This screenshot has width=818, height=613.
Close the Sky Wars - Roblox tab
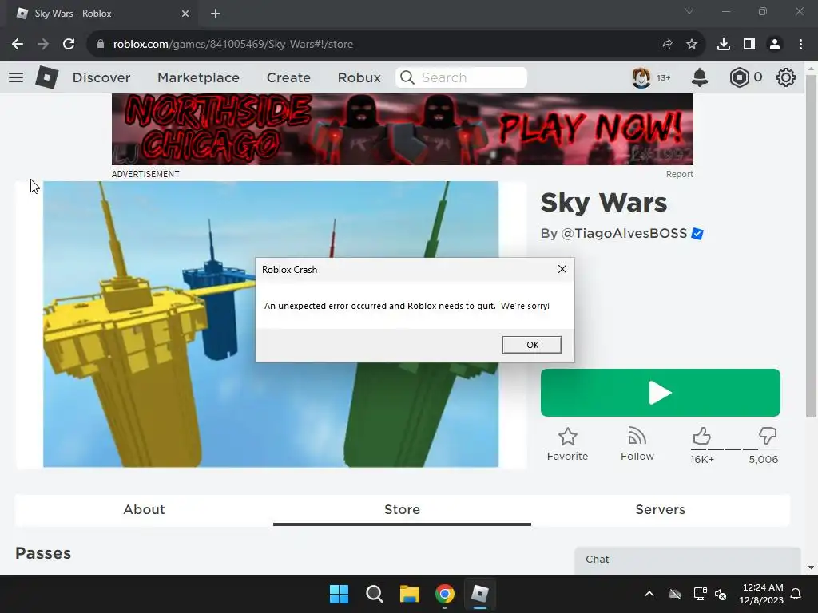[x=185, y=14]
